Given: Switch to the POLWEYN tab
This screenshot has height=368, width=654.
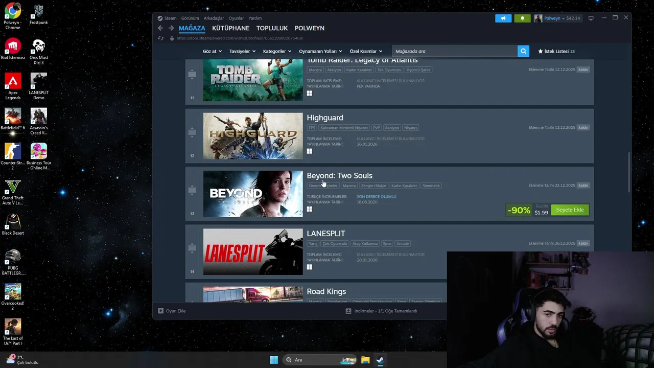Looking at the screenshot, I should (310, 28).
